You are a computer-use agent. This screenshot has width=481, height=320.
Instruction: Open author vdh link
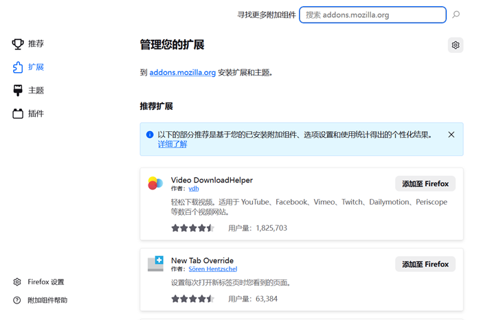[x=194, y=189]
